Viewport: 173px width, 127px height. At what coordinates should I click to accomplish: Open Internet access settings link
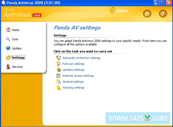click(x=78, y=76)
